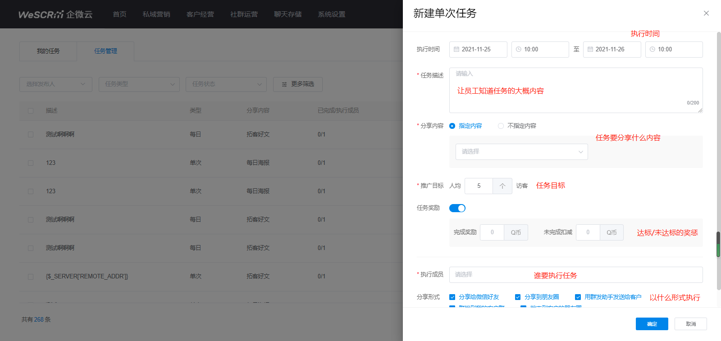This screenshot has width=721, height=341.
Task: Expand the 选择发布人 dropdown
Action: 56,84
